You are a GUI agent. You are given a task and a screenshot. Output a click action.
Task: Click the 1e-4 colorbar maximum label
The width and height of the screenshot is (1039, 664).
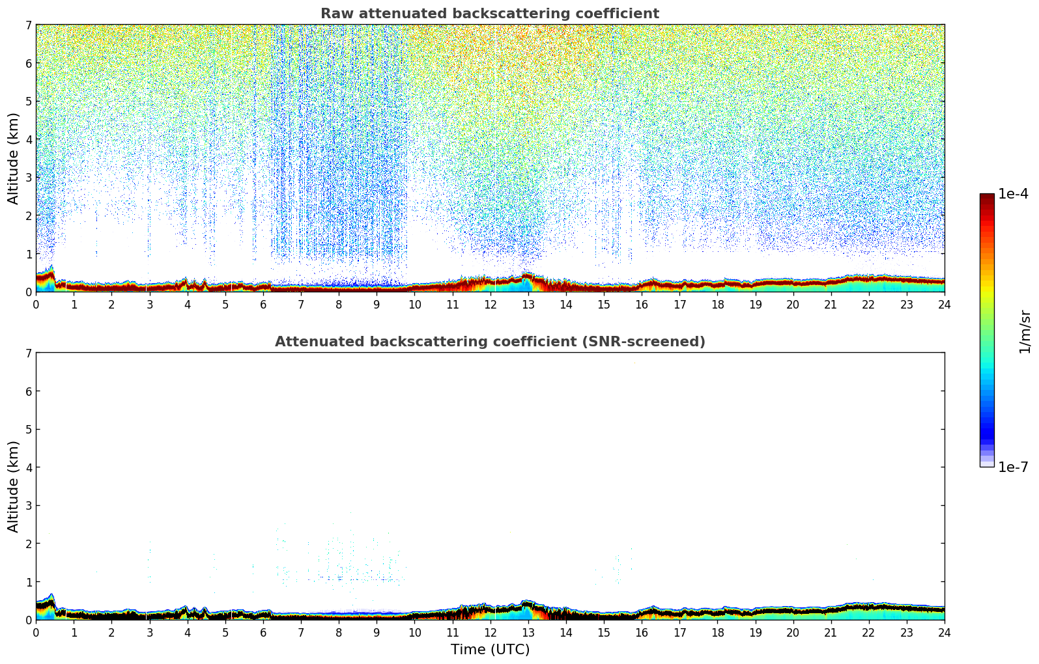coord(1012,194)
